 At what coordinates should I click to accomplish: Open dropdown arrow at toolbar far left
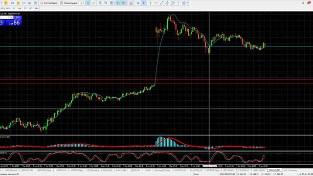1,3
